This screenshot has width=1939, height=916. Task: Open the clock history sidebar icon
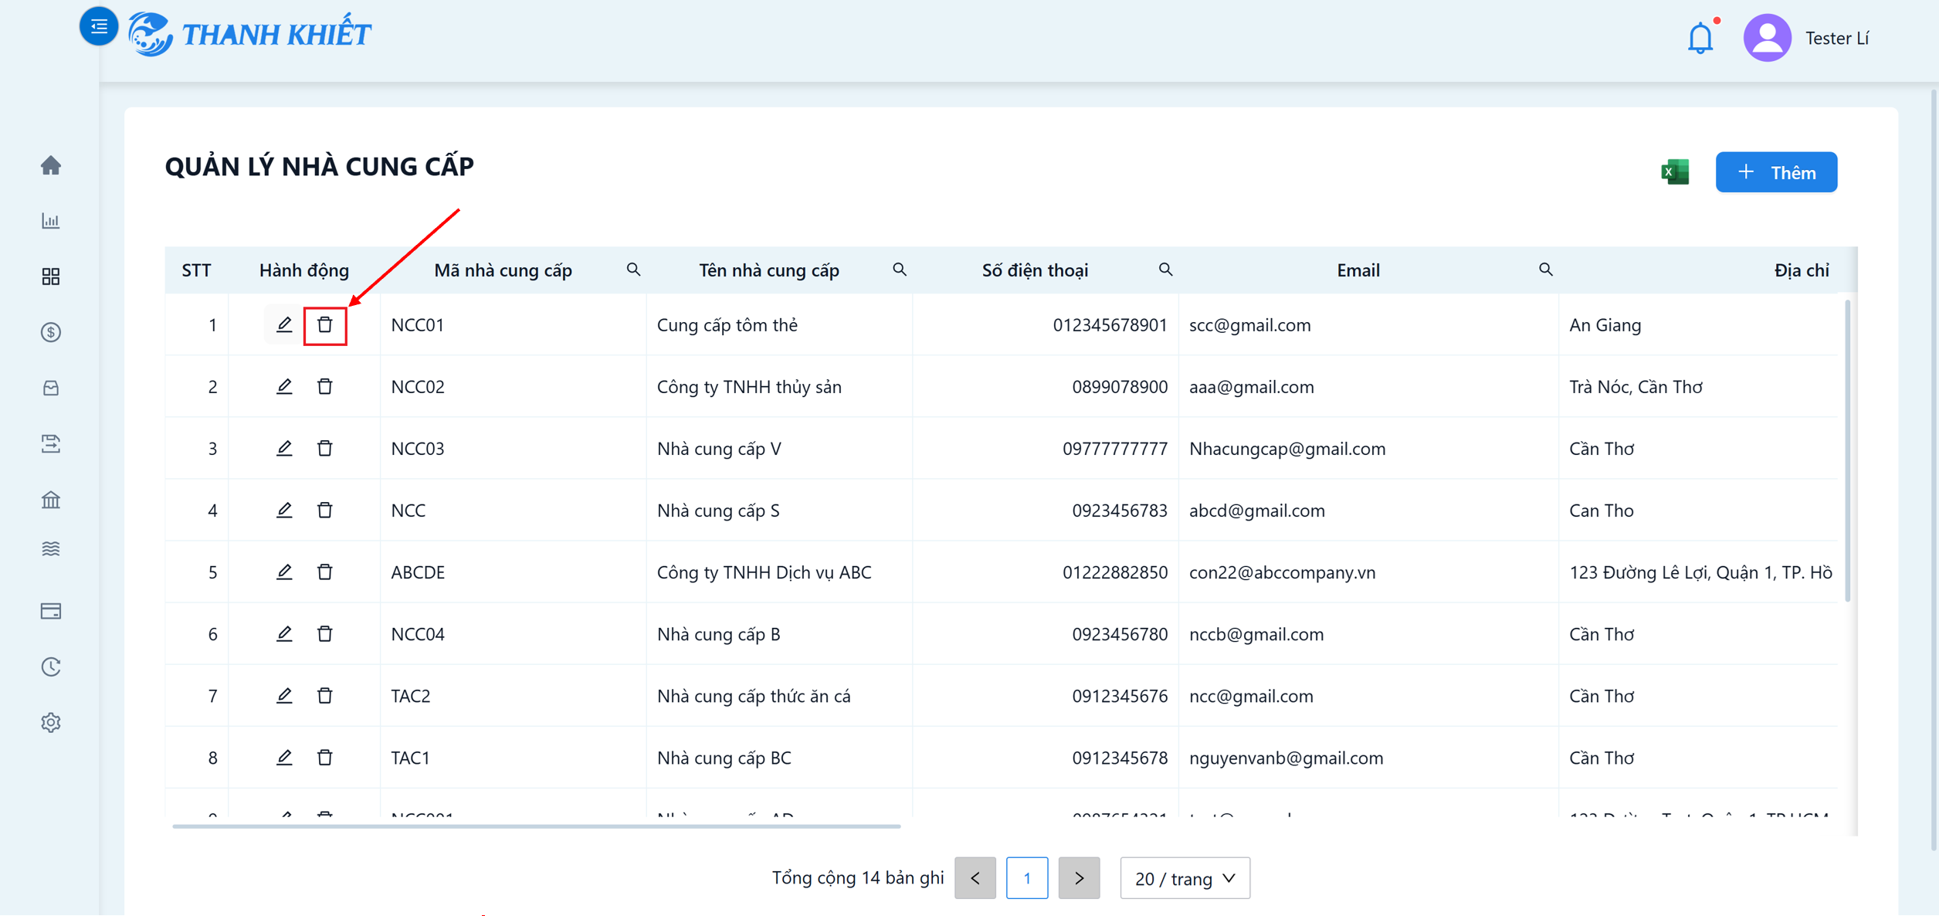point(51,667)
